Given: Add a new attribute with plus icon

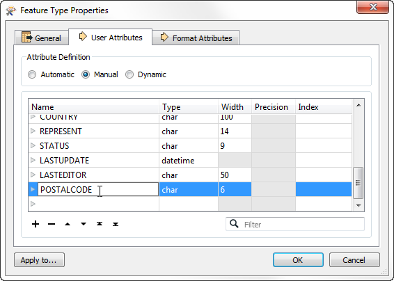Looking at the screenshot, I should (36, 224).
